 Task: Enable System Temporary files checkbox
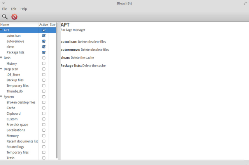coord(44,152)
